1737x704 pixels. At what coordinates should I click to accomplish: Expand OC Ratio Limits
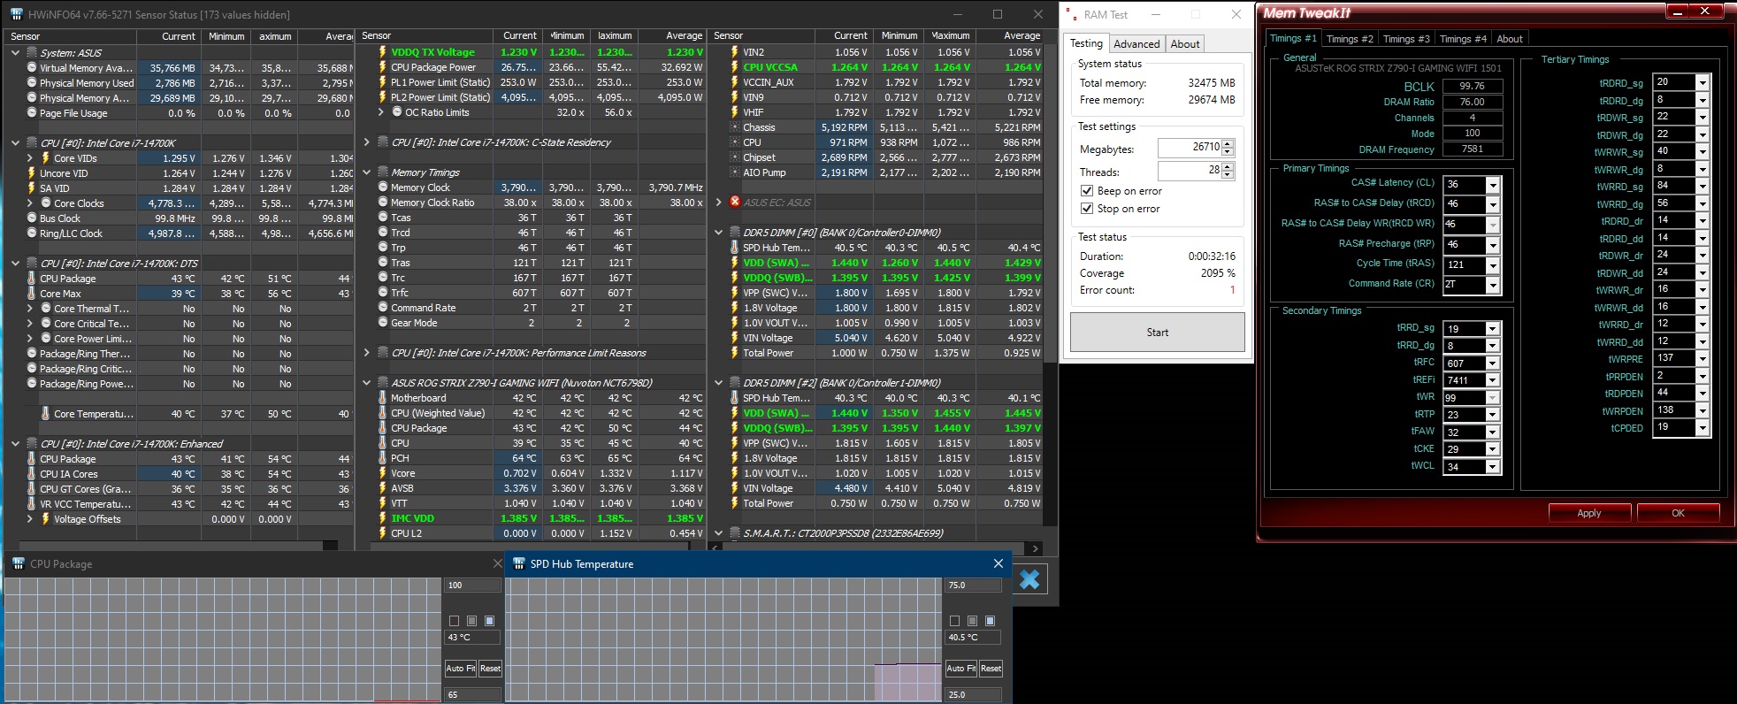pyautogui.click(x=381, y=112)
